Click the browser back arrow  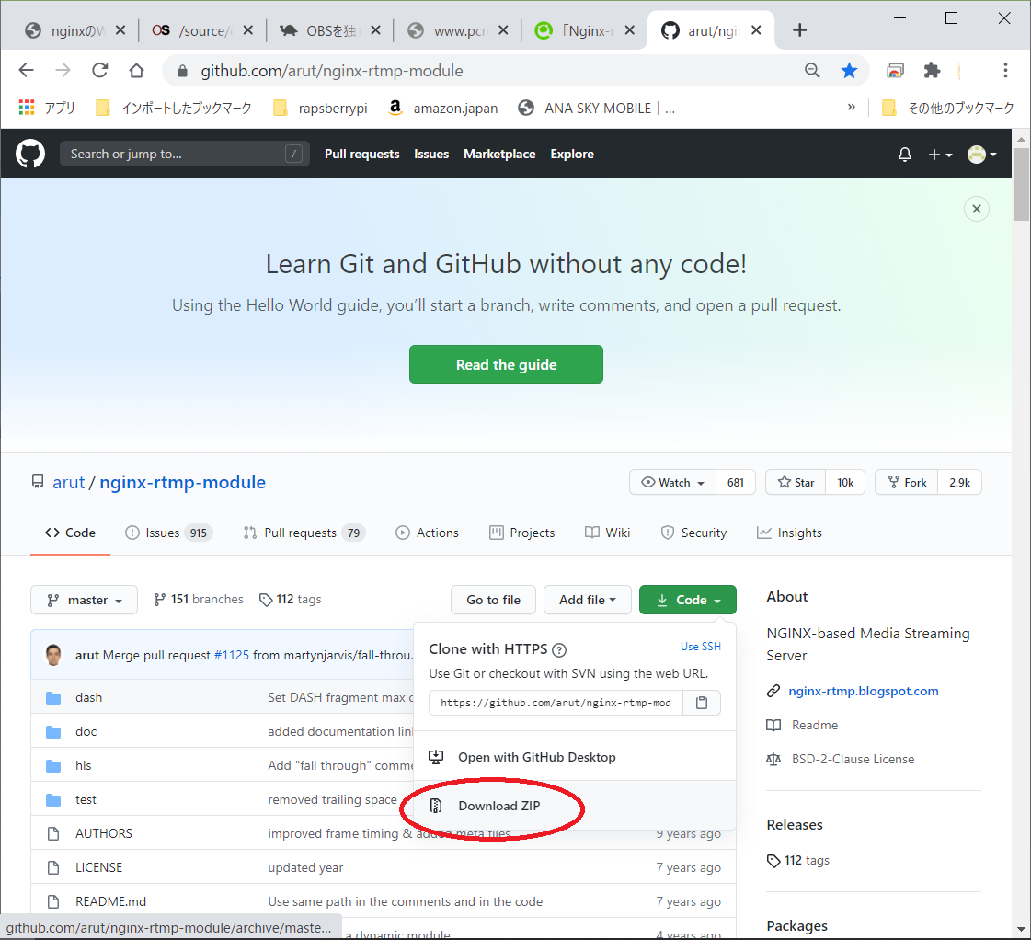[x=27, y=70]
